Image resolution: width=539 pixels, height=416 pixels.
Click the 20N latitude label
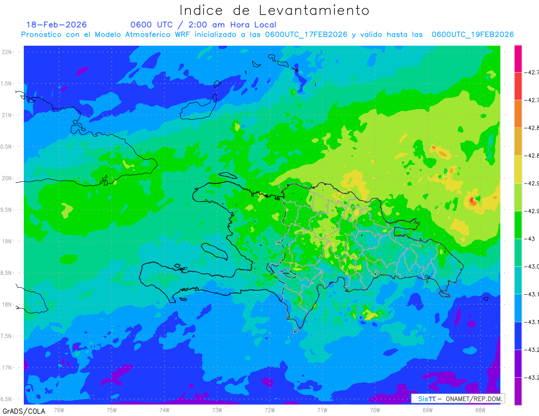click(7, 178)
